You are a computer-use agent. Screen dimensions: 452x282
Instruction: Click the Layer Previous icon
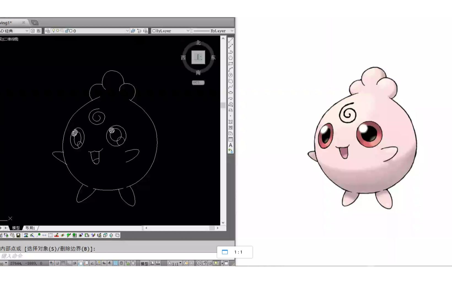[139, 31]
